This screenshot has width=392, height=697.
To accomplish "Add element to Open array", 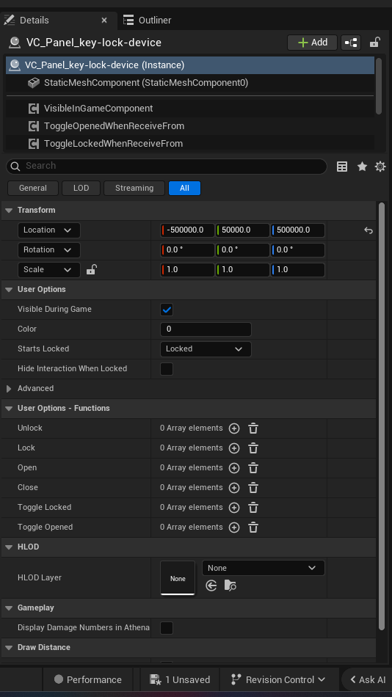I will 234,468.
